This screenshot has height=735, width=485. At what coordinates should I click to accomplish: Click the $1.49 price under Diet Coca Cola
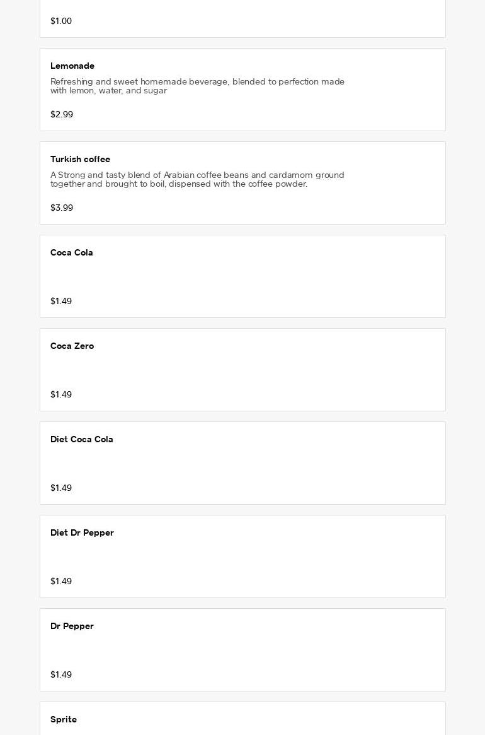point(61,488)
